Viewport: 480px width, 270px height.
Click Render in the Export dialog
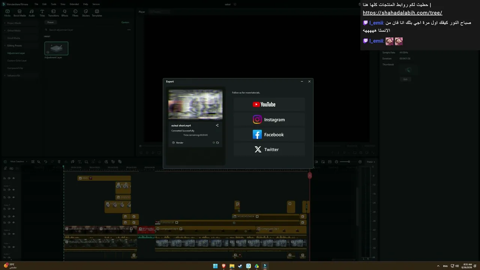(x=178, y=142)
